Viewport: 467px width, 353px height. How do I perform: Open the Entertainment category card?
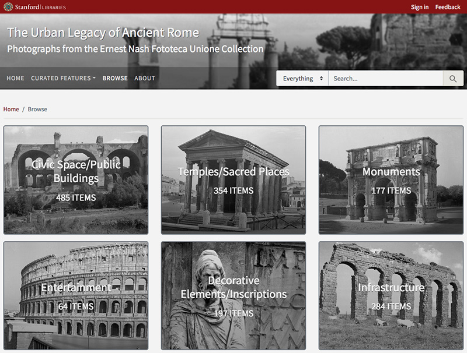[76, 296]
